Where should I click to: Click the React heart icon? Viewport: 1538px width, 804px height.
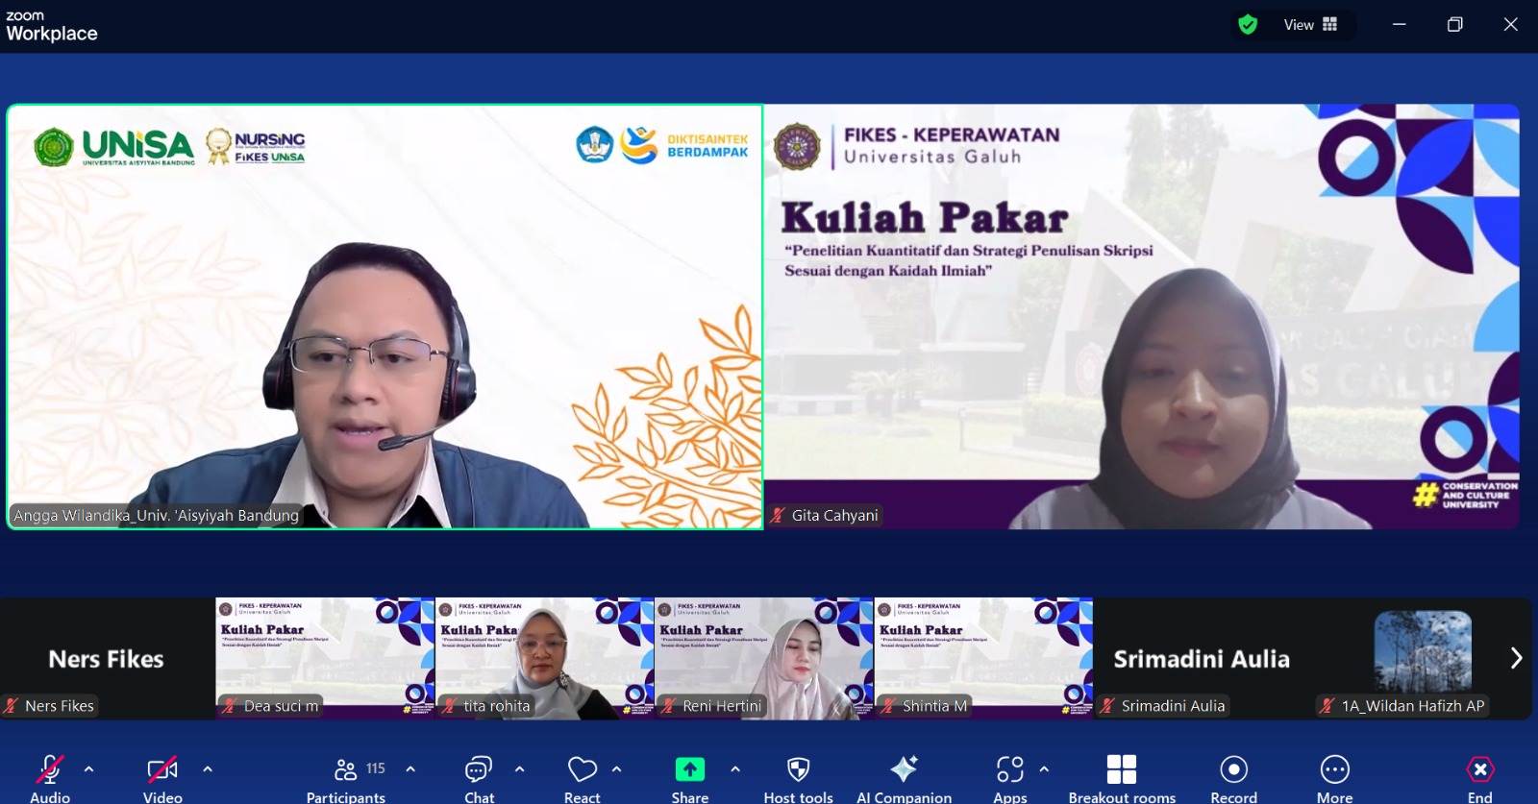[x=582, y=771]
